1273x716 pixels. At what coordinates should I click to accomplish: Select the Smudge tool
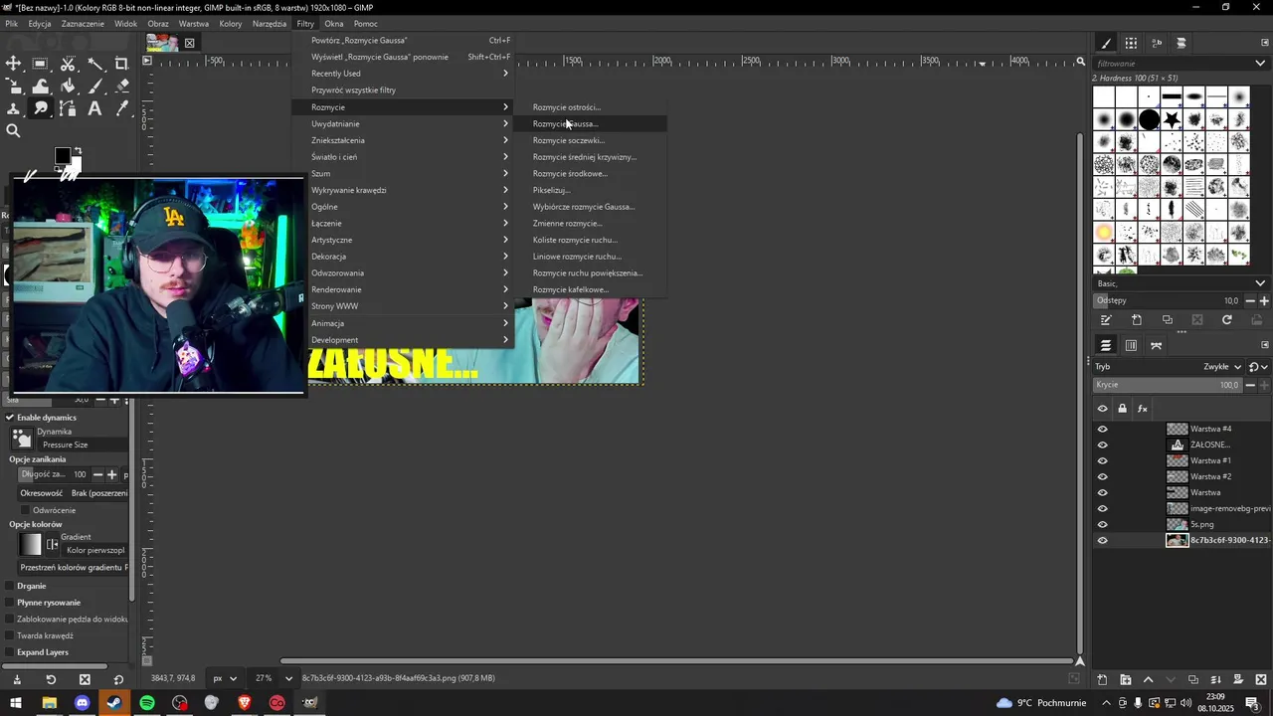[x=41, y=108]
